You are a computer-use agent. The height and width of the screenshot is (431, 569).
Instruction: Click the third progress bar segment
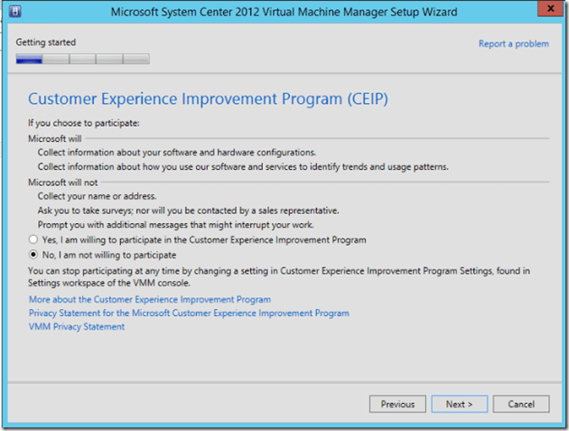(83, 60)
